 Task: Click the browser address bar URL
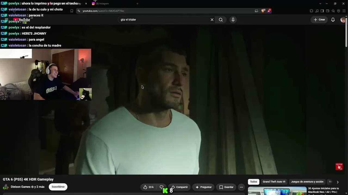[103, 11]
